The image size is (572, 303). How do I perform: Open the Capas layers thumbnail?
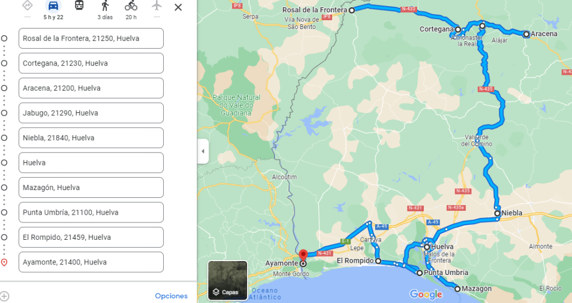[x=228, y=281]
